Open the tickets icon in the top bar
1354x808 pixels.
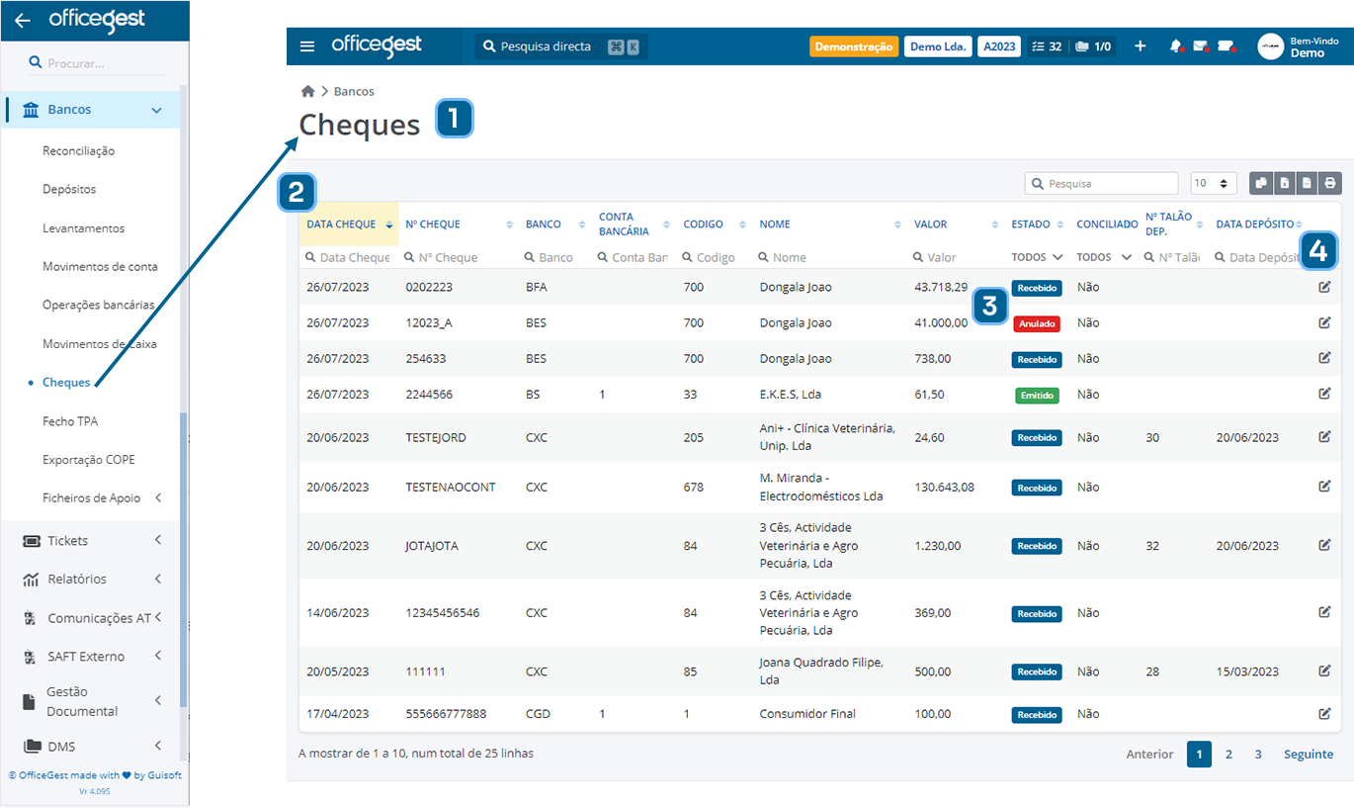coord(1227,45)
